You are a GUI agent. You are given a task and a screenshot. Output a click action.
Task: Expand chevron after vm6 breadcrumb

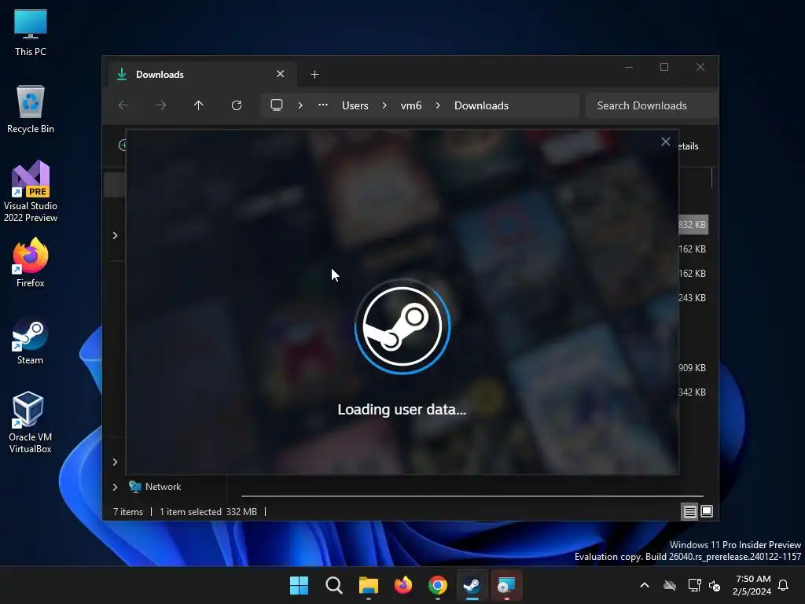(438, 105)
